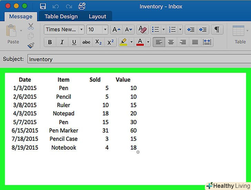Viewport: 251px width, 190px height.
Task: Align text left
Action: (159, 42)
